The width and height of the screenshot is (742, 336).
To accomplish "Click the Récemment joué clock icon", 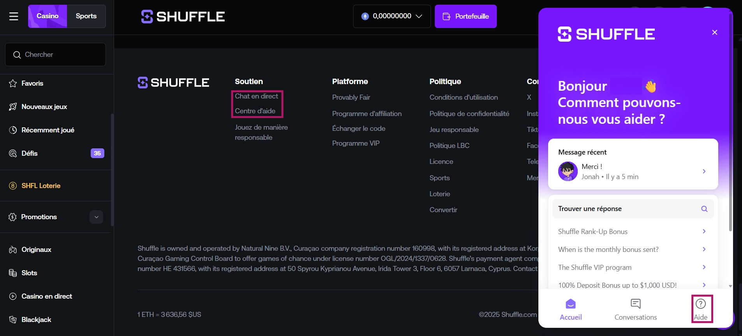I will pos(13,130).
